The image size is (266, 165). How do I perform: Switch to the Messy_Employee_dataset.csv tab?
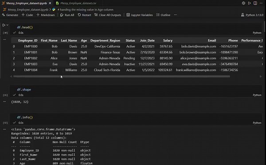[x=78, y=3]
